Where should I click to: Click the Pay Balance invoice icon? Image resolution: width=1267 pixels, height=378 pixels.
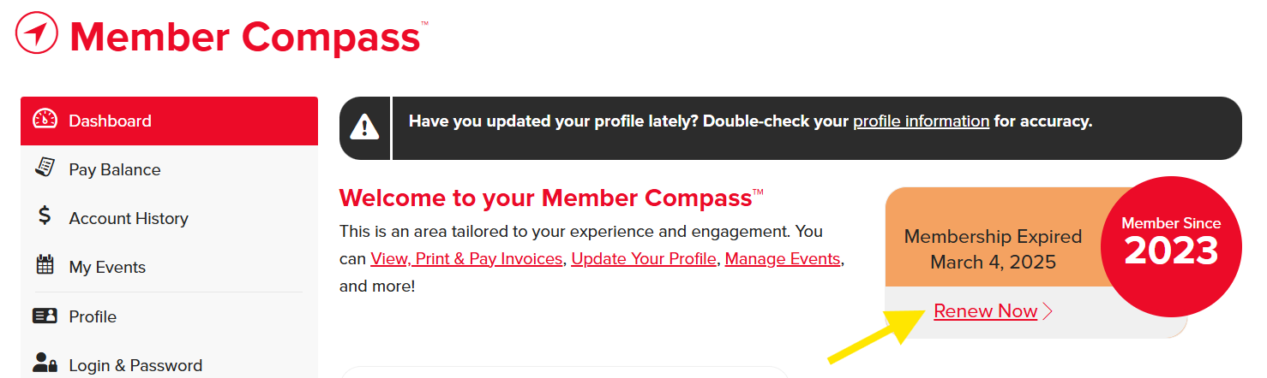coord(45,168)
